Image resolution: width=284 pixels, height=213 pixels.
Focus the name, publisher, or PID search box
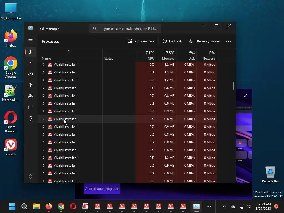(x=125, y=29)
